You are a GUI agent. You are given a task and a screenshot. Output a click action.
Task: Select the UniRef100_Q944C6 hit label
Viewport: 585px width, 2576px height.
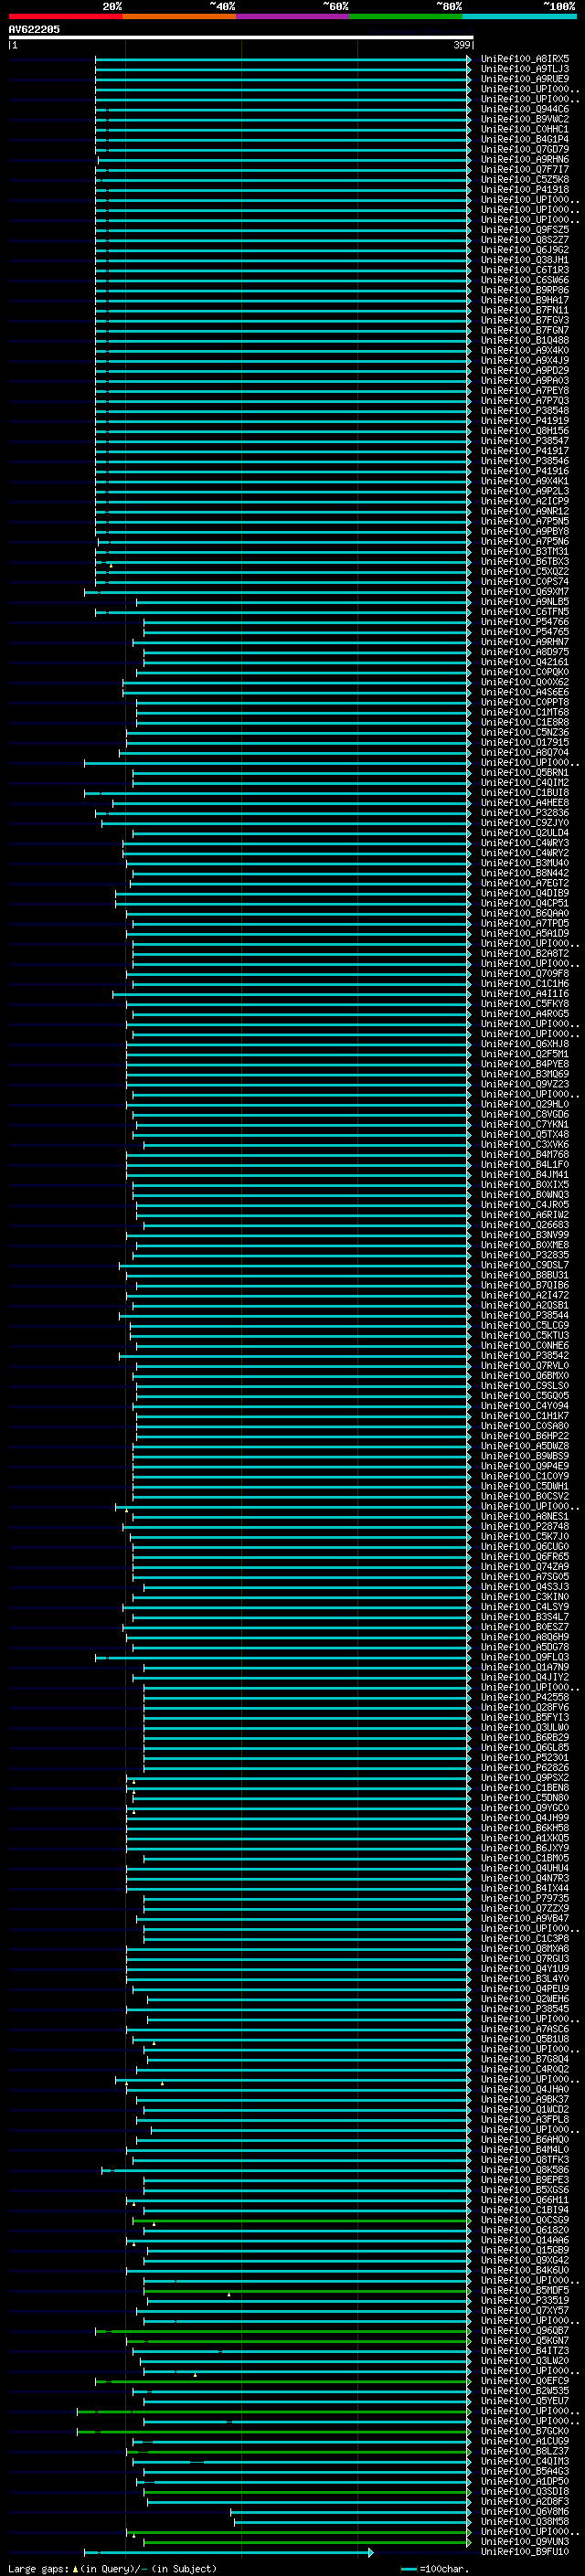[x=524, y=109]
